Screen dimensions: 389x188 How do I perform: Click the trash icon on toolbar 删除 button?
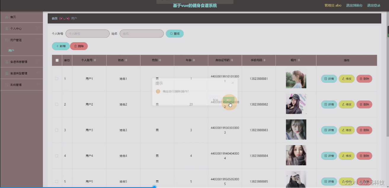point(76,46)
